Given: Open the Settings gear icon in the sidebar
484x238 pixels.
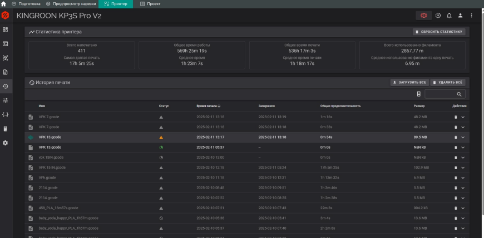Looking at the screenshot, I should point(6,143).
